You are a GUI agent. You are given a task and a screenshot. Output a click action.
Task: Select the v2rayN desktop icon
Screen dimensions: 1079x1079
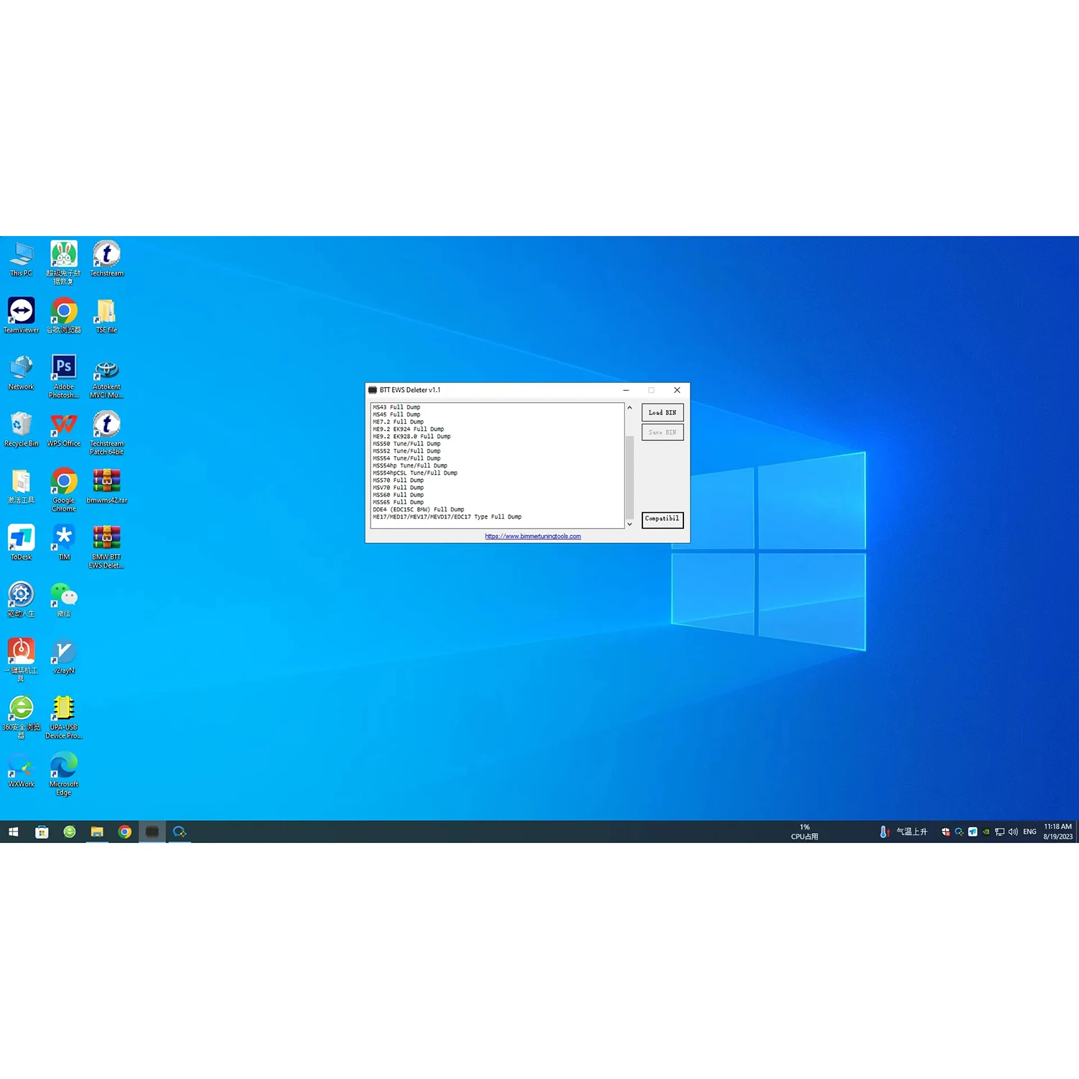click(x=64, y=657)
